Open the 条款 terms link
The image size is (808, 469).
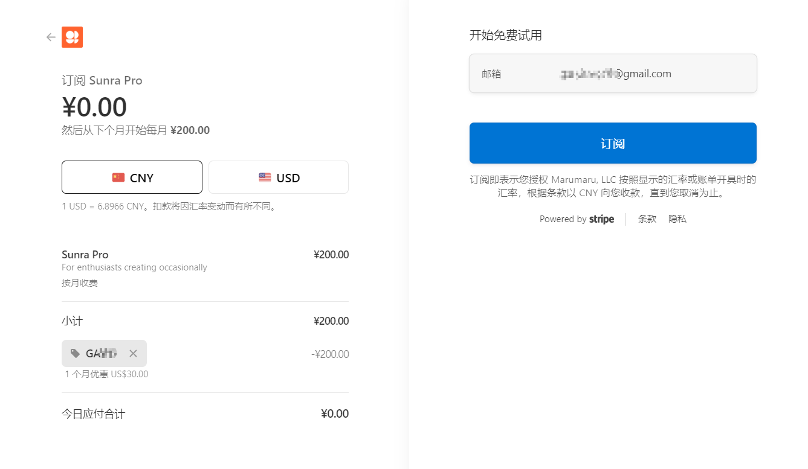click(x=647, y=219)
